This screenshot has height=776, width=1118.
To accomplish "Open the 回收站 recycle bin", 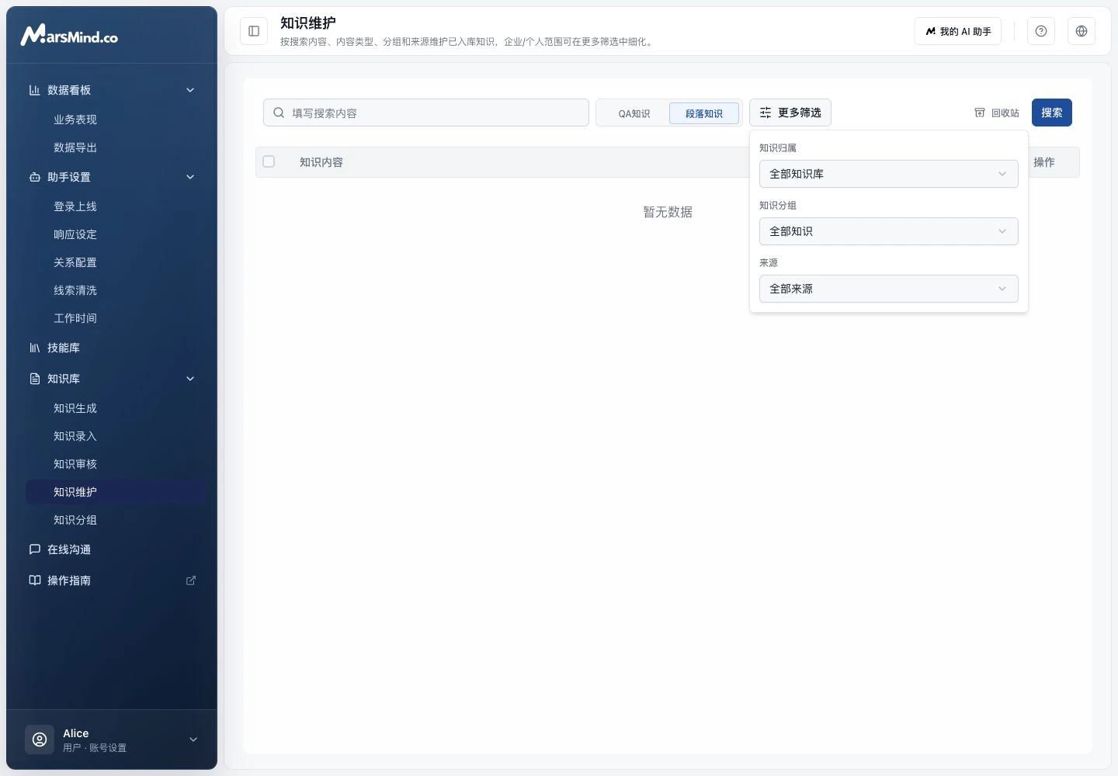I will (x=997, y=113).
